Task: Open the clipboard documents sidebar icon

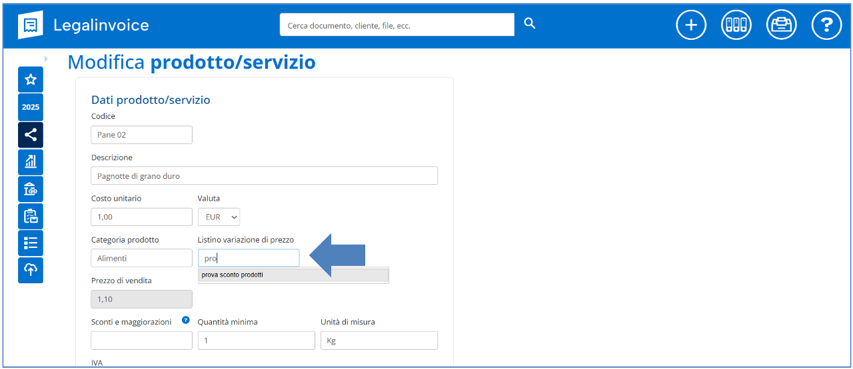Action: (31, 216)
